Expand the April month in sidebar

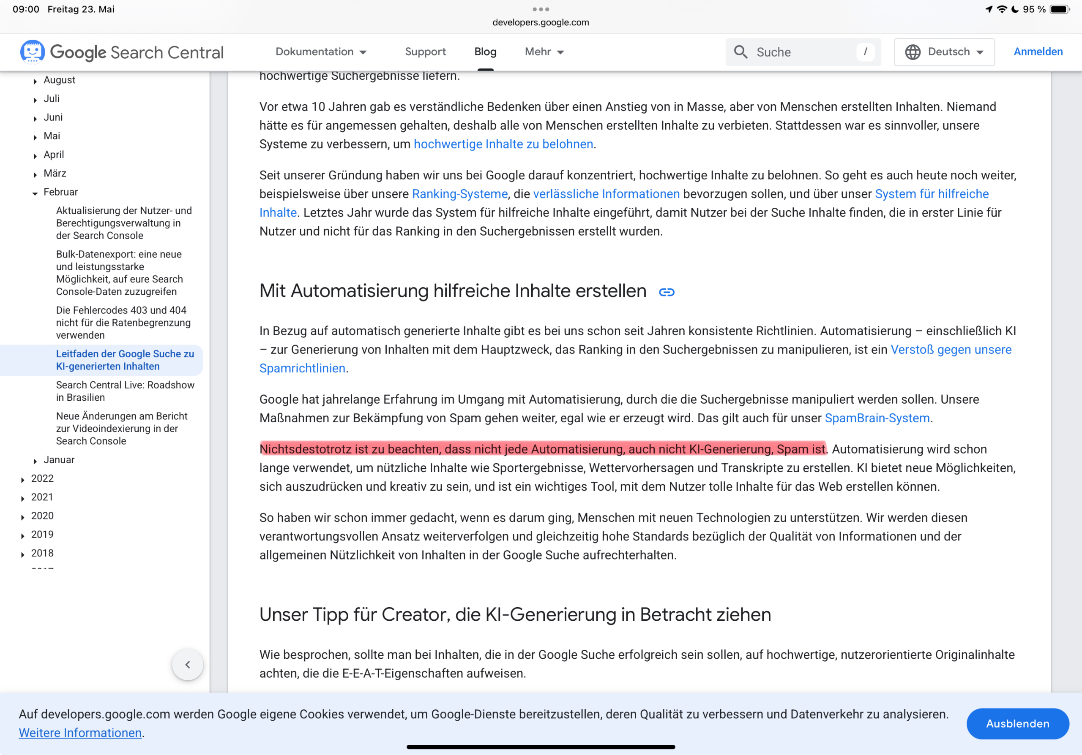[35, 156]
